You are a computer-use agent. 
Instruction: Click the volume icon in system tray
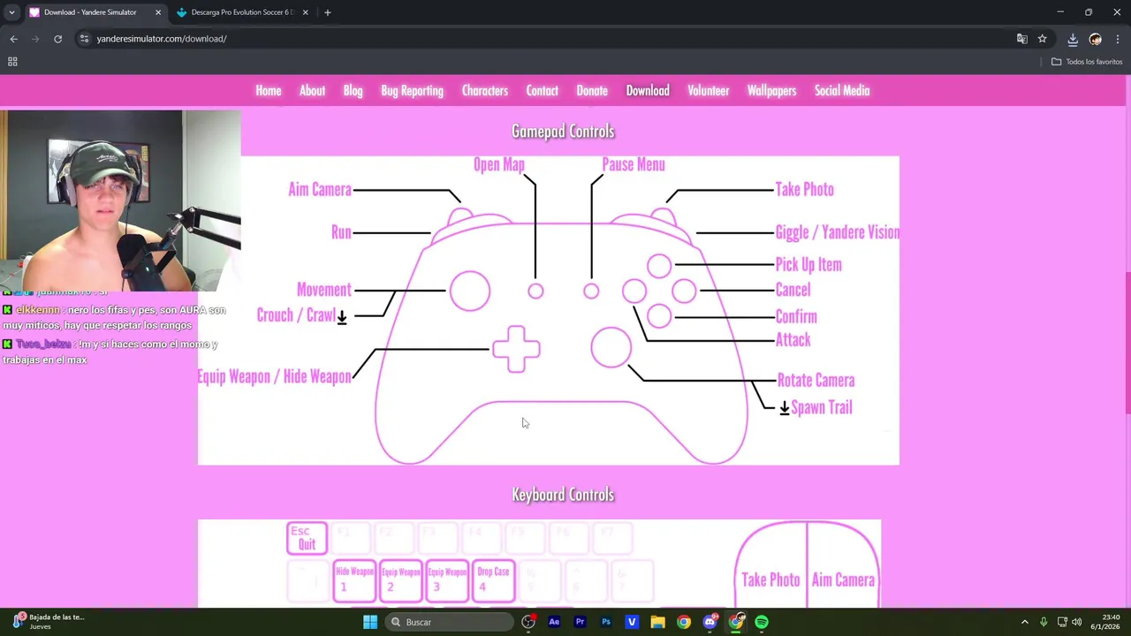pos(1077,622)
